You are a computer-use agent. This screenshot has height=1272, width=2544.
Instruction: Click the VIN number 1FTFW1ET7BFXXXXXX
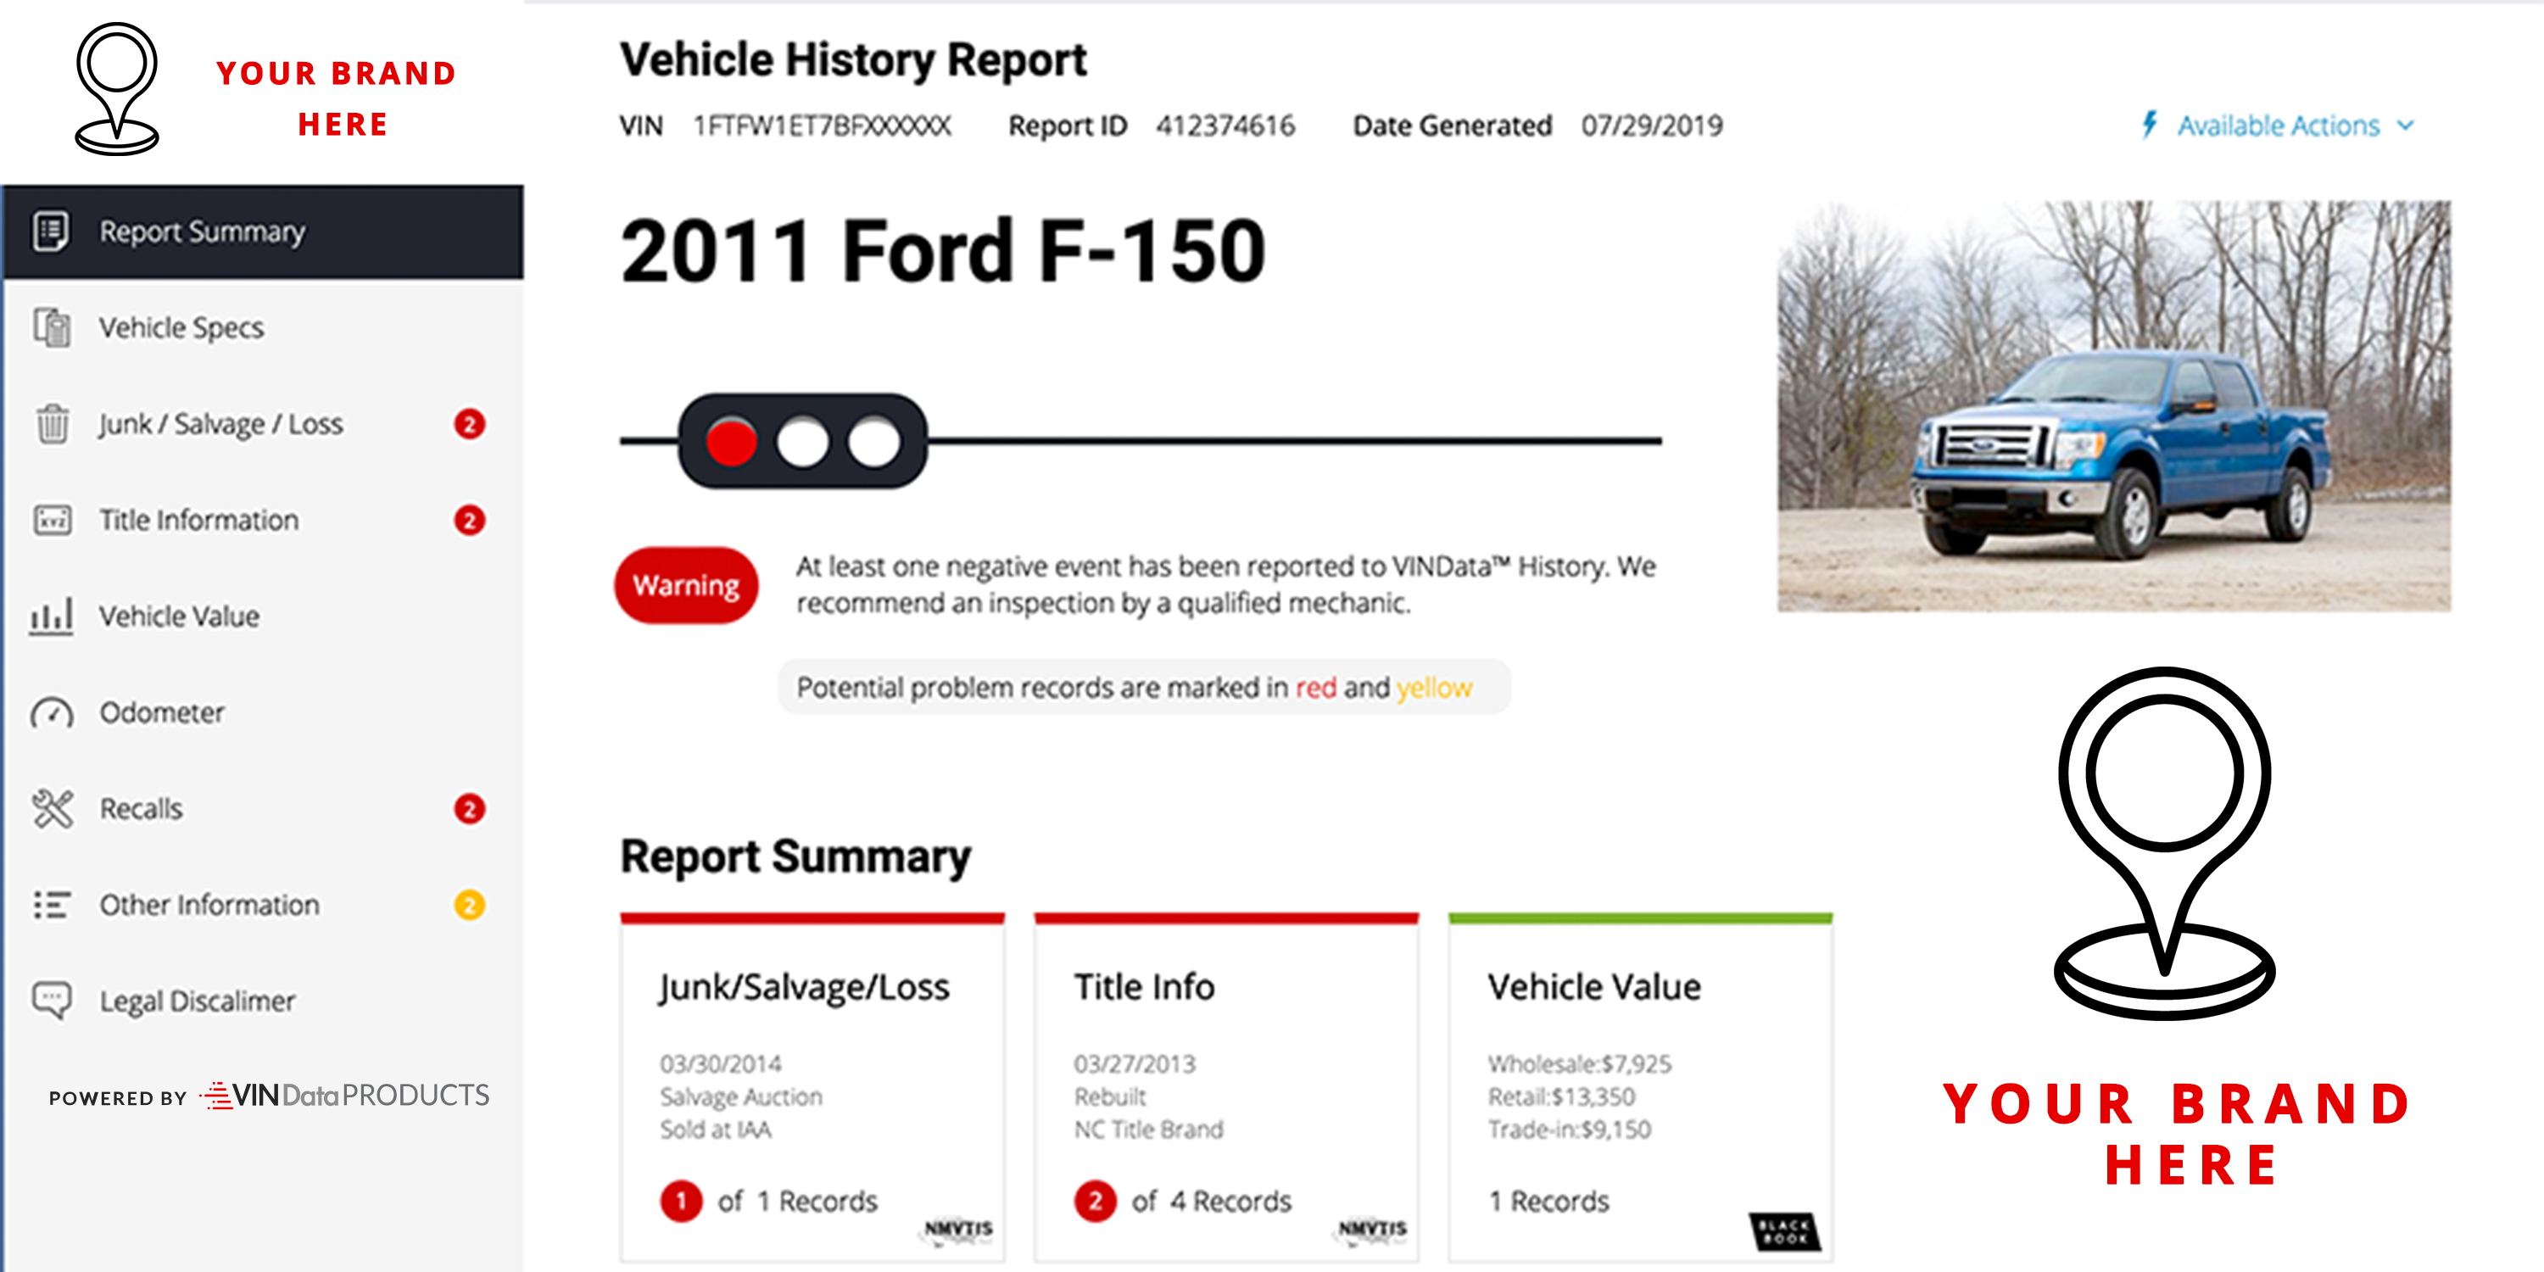coord(822,126)
